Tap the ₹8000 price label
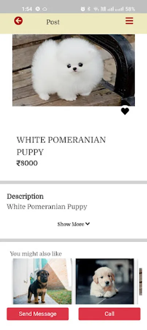Screen dimensions: 147x330 (27, 163)
